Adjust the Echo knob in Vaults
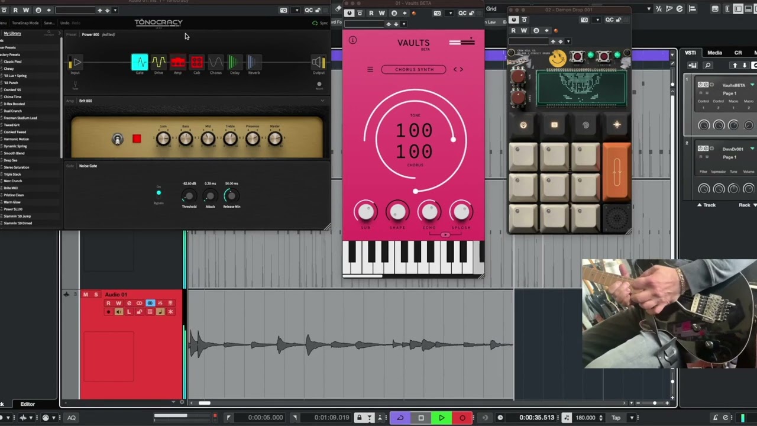 (x=429, y=212)
